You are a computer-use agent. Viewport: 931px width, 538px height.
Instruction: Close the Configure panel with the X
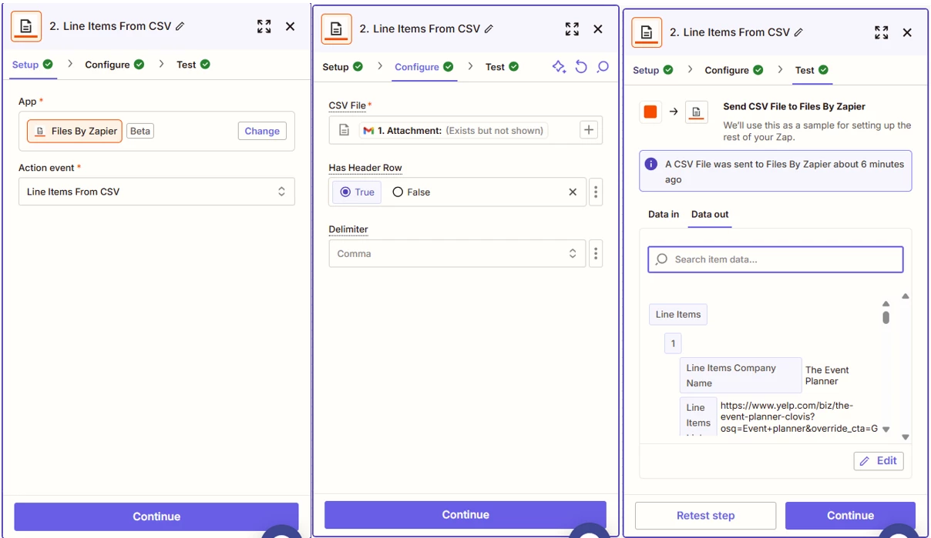point(597,29)
